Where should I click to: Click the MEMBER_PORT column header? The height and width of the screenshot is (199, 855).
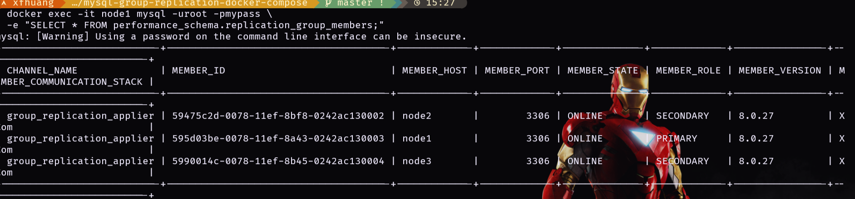pos(517,71)
